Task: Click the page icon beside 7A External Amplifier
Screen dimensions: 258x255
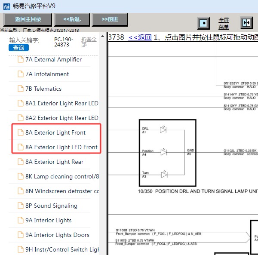Action: coord(21,59)
